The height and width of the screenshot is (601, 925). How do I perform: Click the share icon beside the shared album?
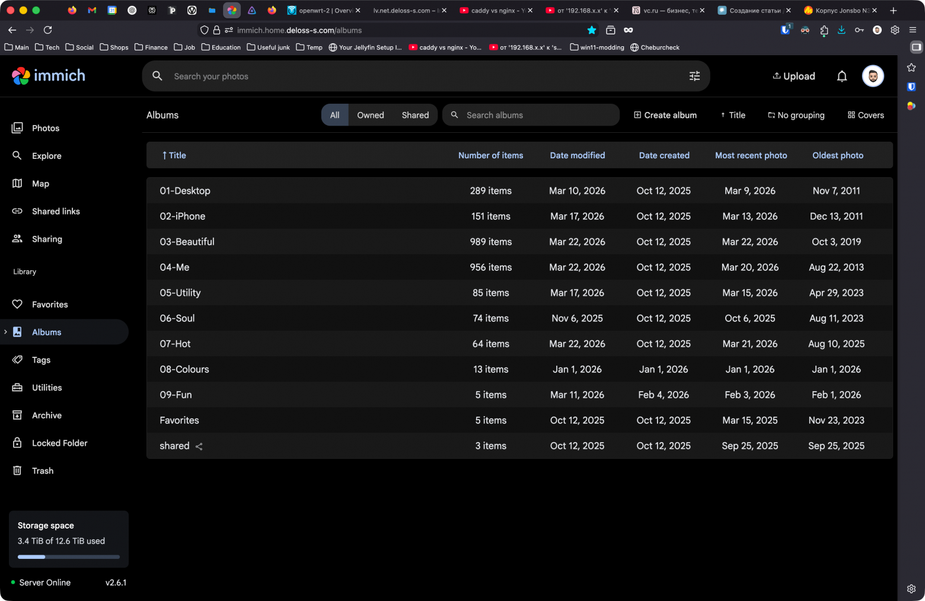tap(199, 446)
